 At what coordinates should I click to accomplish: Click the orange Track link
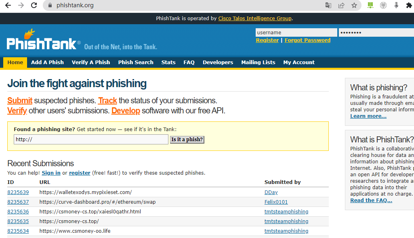coord(107,100)
